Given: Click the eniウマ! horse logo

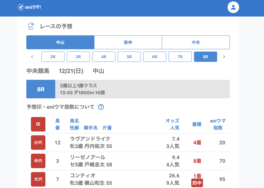Looking at the screenshot, I should click(21, 7).
